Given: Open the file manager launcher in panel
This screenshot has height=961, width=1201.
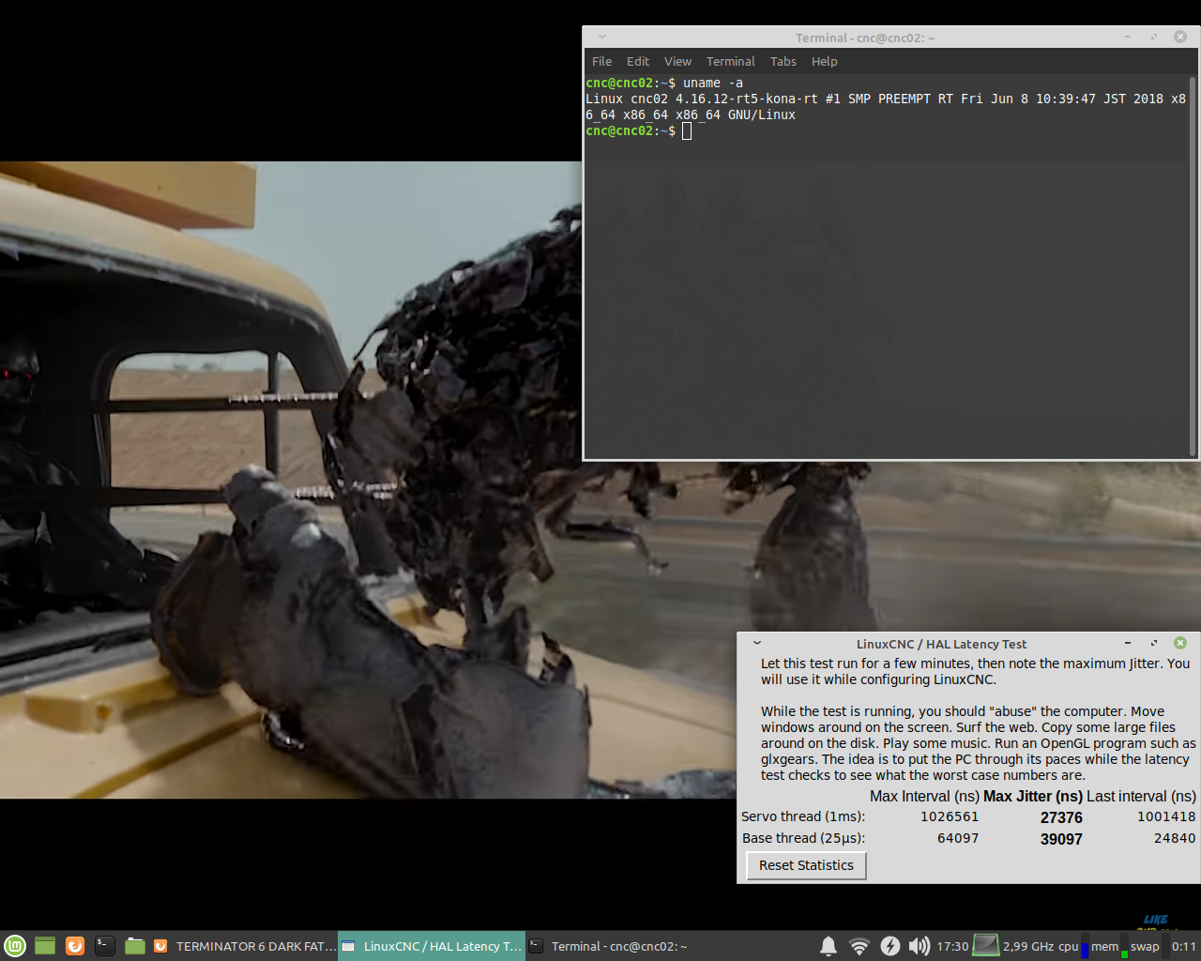Looking at the screenshot, I should [x=135, y=946].
